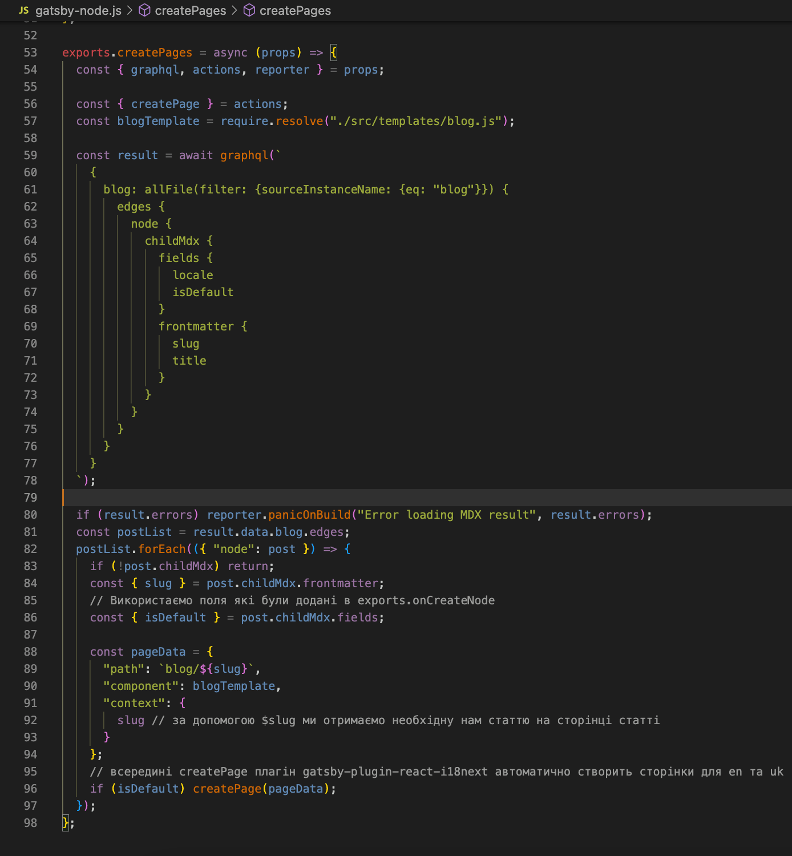Click 'isDefault' on line 67
792x856 pixels.
click(x=203, y=292)
